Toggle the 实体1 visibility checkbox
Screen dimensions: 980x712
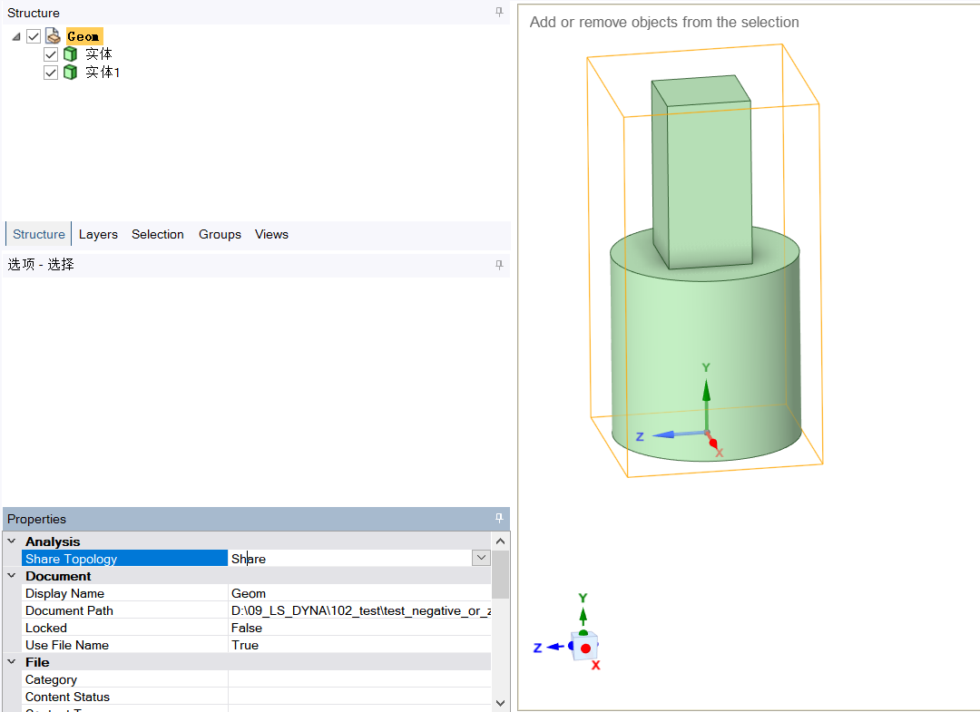(x=51, y=73)
